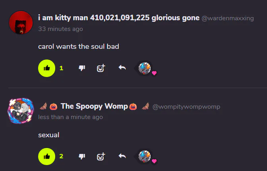Reply to wardenmaxxing's comment

click(122, 68)
